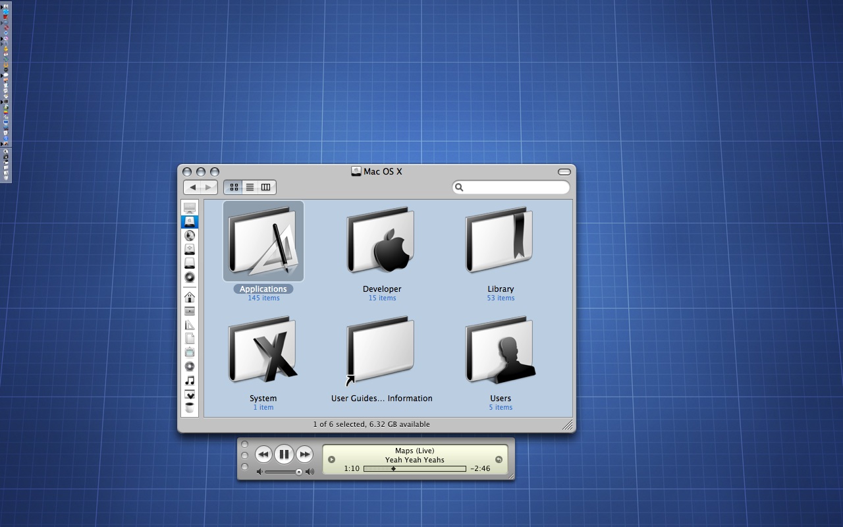Open the Library folder icon
The width and height of the screenshot is (843, 527).
(x=501, y=241)
